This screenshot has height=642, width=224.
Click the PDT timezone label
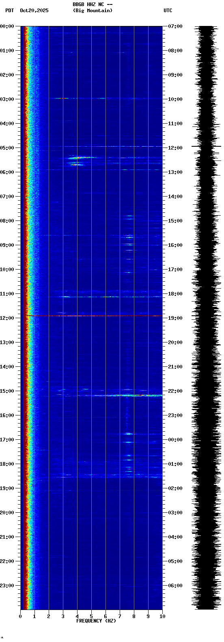(x=10, y=11)
